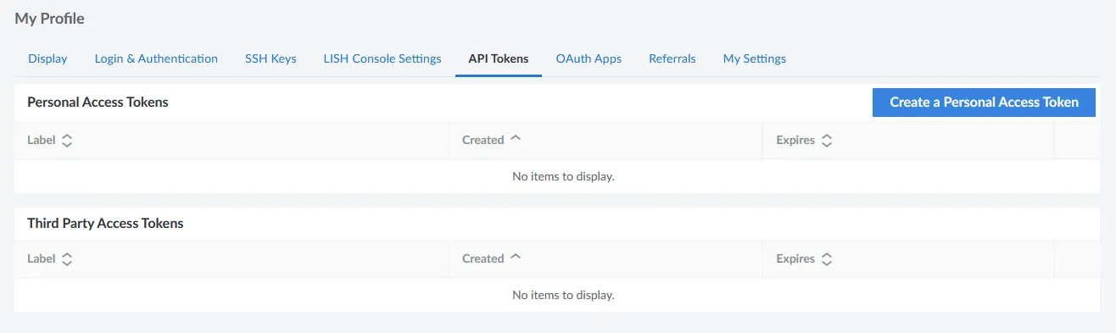This screenshot has height=333, width=1116.
Task: Click Created sort arrow in Third Party tokens
Action: point(515,258)
